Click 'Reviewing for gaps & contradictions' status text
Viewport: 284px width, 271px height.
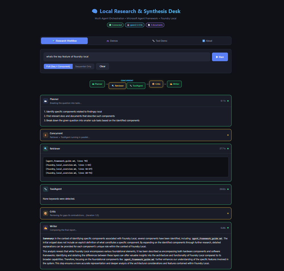click(74, 215)
